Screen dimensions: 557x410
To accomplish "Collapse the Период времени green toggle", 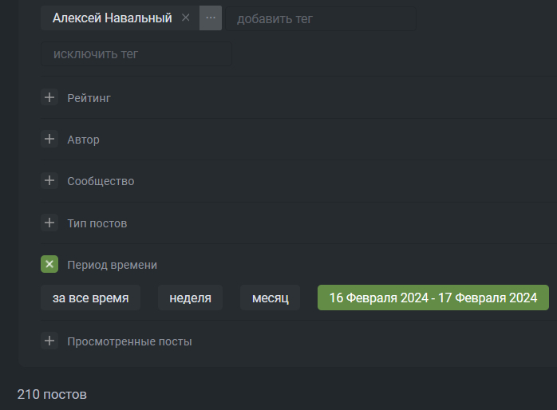I will tap(49, 264).
